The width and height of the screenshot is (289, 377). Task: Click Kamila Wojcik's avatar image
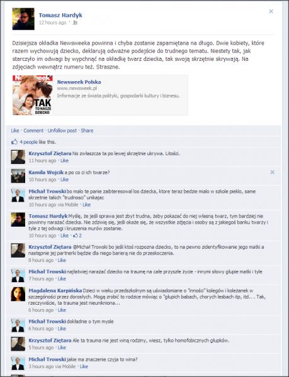click(x=18, y=176)
